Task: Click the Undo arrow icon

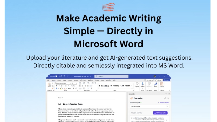Action: [65, 76]
